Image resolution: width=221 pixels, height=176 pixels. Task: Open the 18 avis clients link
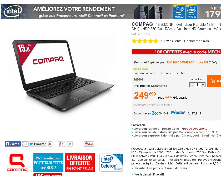tap(171, 41)
